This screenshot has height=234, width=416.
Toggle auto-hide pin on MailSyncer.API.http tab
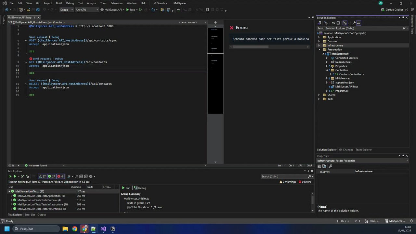[35, 18]
